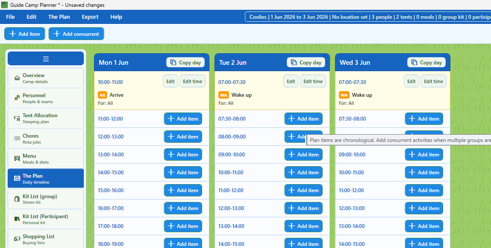Viewport: 491px width, 248px height.
Task: Open Tent Allocation Sleeping plan
Action: [46, 118]
